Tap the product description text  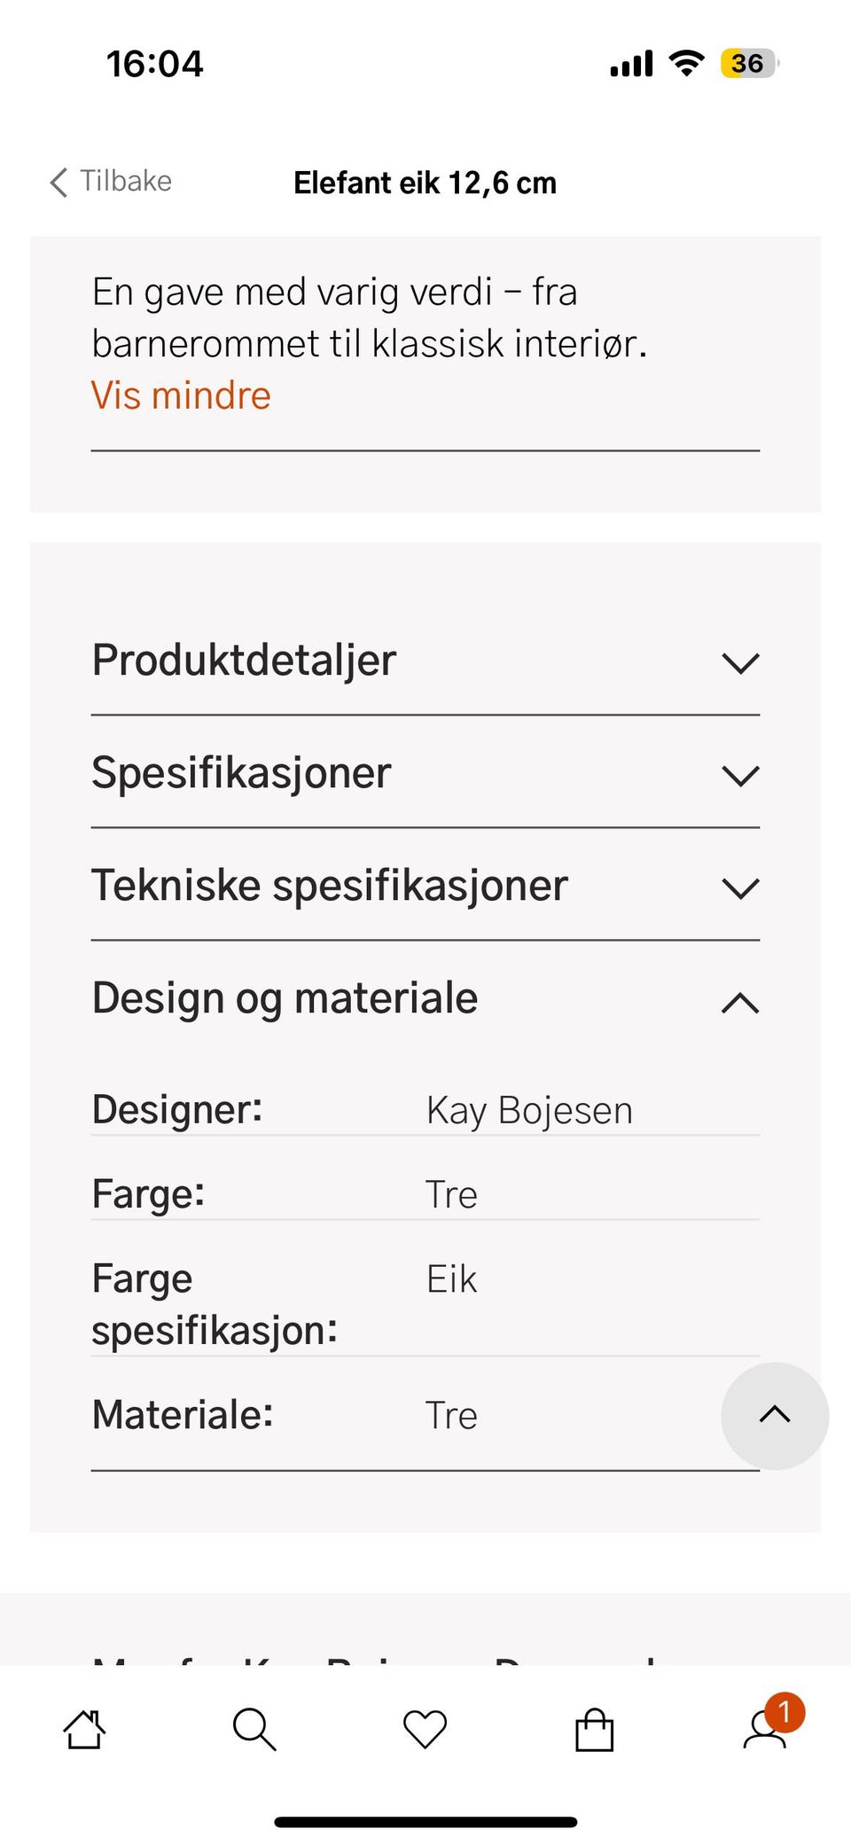(x=370, y=318)
